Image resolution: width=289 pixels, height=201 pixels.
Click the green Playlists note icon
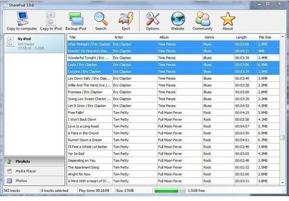(10, 162)
